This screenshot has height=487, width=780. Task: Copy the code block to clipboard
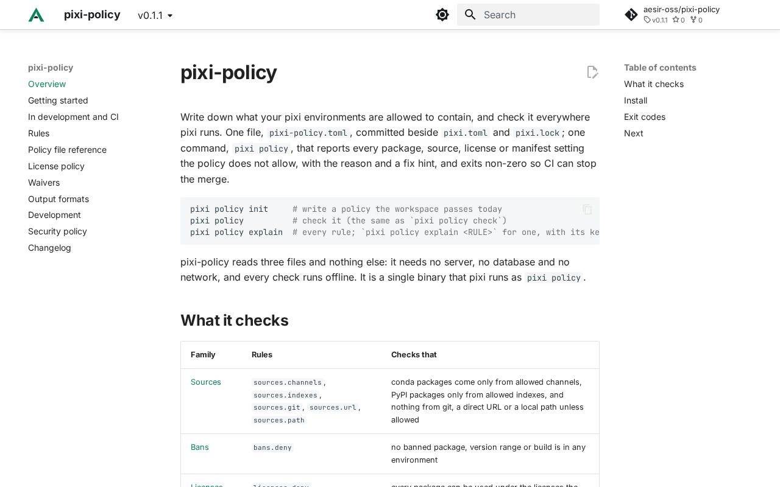pos(587,209)
